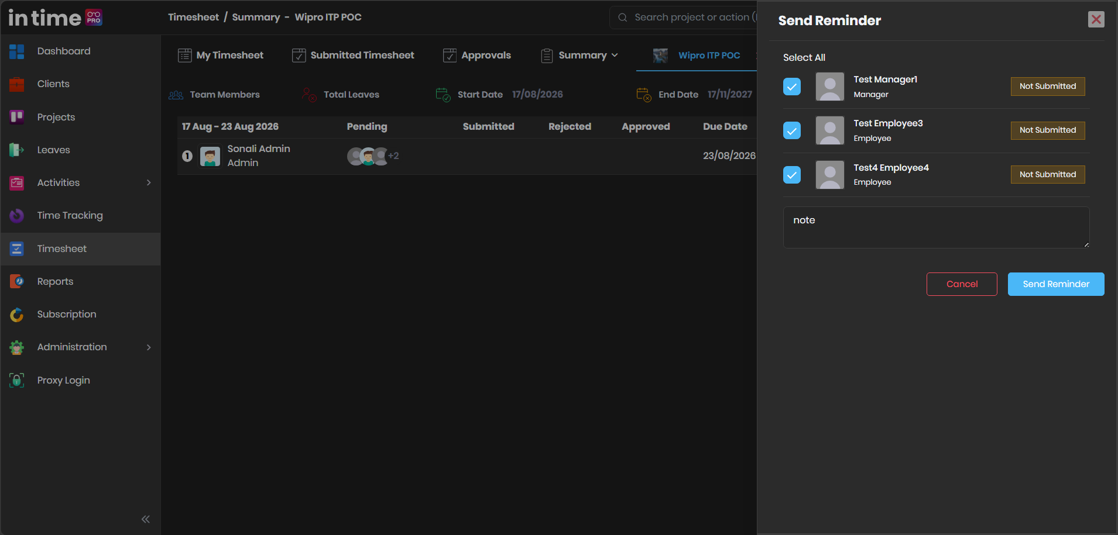Click the Leaves exit icon
The height and width of the screenshot is (535, 1118).
(x=17, y=150)
